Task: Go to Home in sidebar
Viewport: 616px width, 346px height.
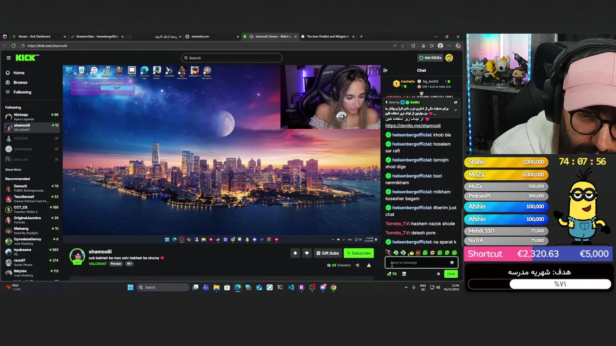Action: pos(15,73)
